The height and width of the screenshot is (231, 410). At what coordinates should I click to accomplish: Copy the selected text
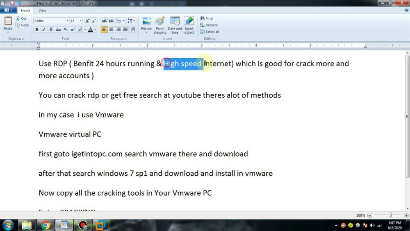click(22, 25)
